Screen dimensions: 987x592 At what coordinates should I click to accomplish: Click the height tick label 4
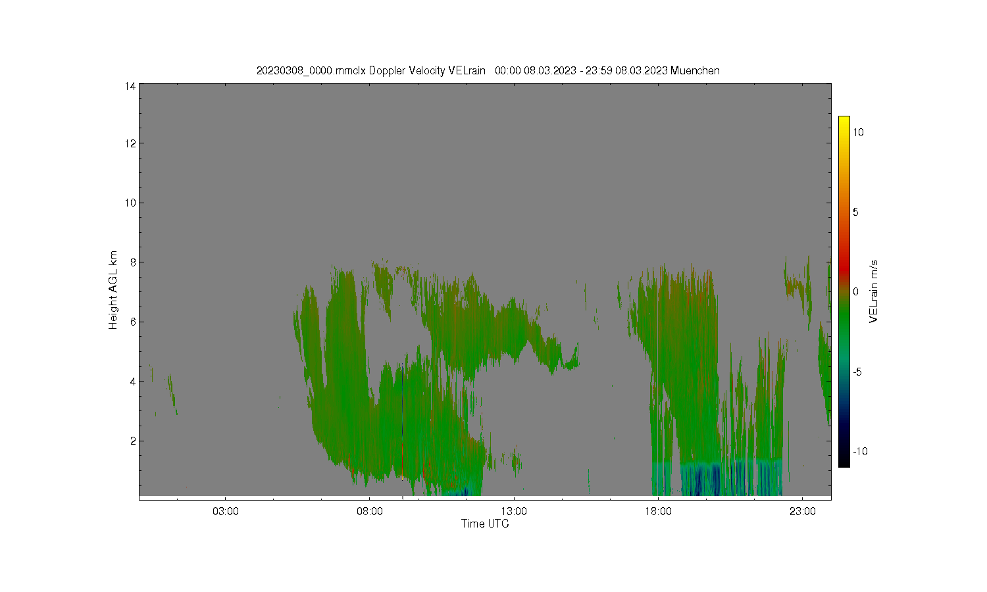pos(133,382)
